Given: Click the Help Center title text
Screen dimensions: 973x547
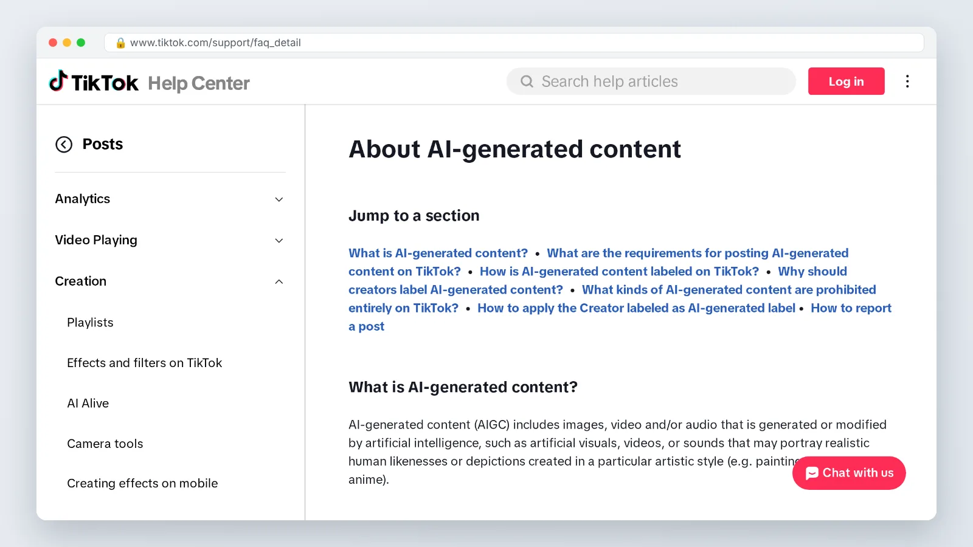Looking at the screenshot, I should click(x=199, y=83).
